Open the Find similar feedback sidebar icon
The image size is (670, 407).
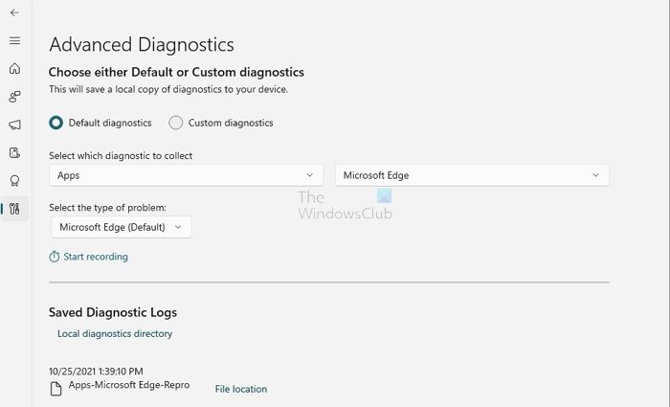pyautogui.click(x=14, y=97)
